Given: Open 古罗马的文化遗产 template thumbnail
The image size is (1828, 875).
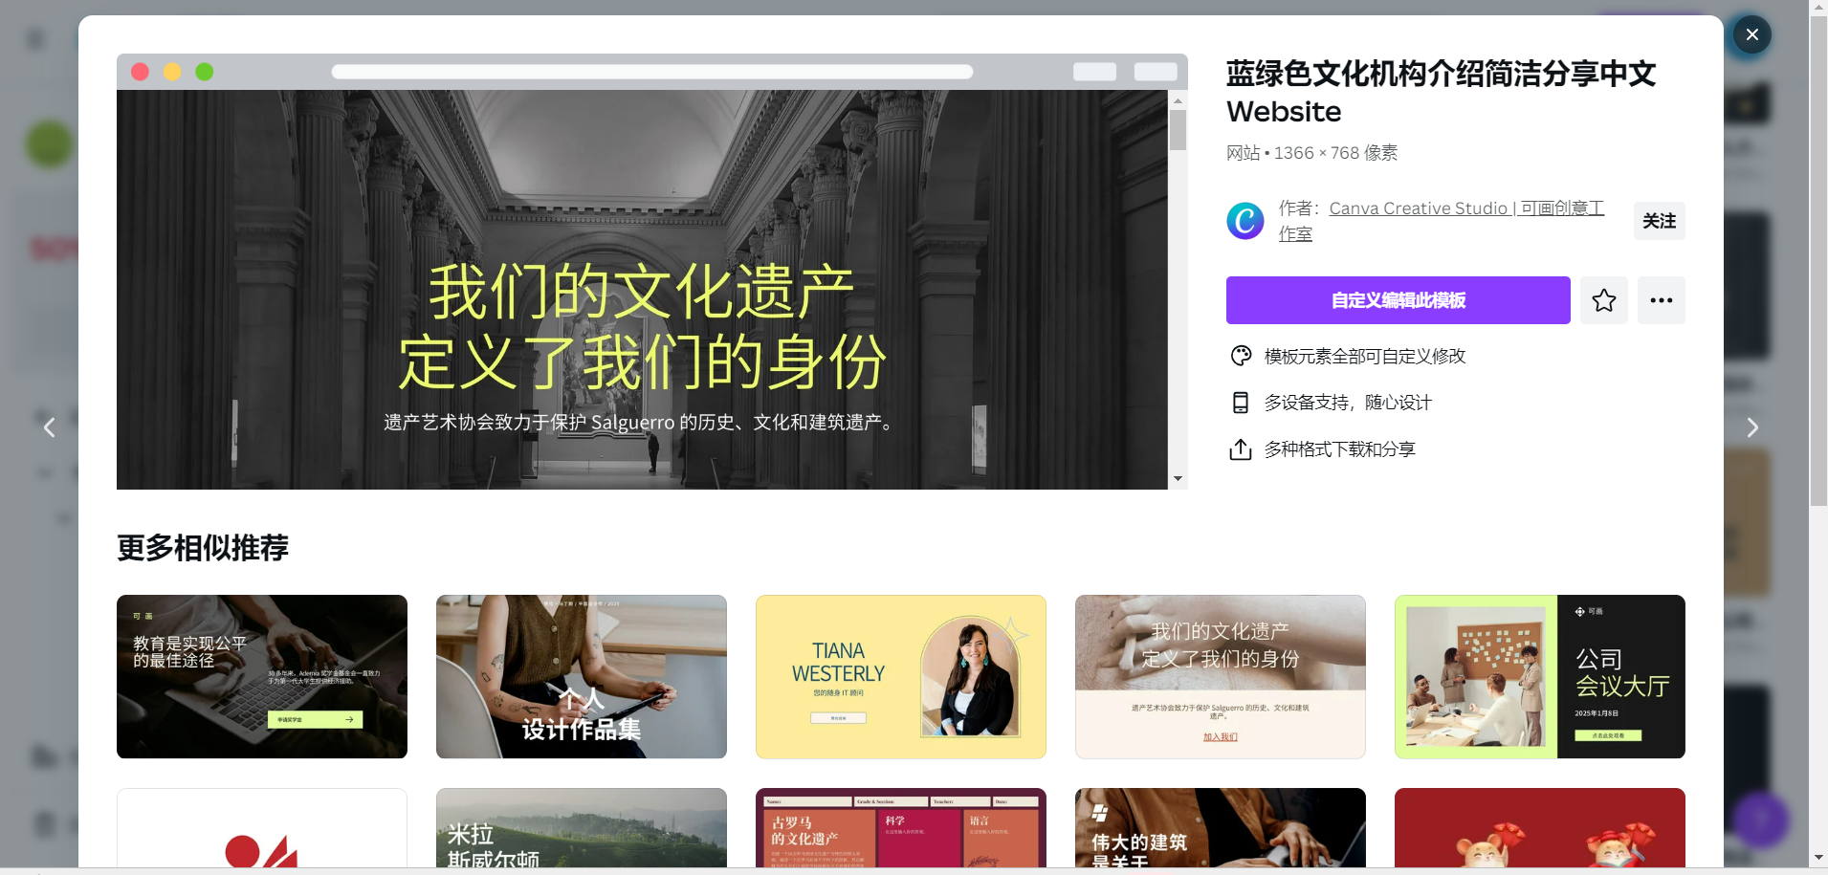Looking at the screenshot, I should coord(901,828).
